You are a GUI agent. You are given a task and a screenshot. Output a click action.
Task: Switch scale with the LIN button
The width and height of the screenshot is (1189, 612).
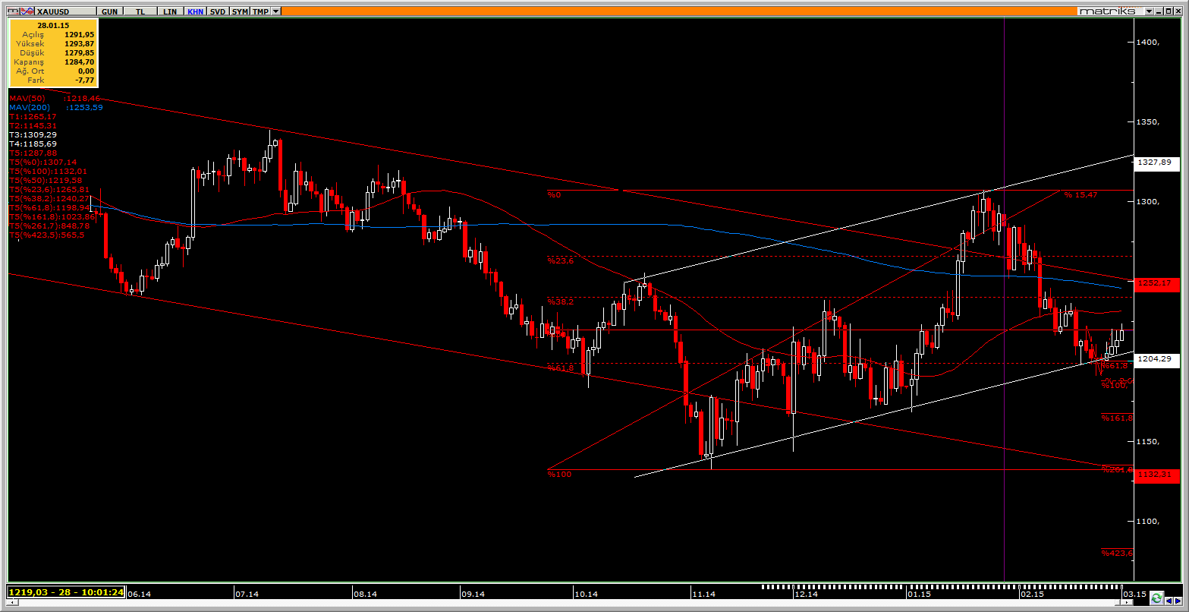pyautogui.click(x=170, y=11)
